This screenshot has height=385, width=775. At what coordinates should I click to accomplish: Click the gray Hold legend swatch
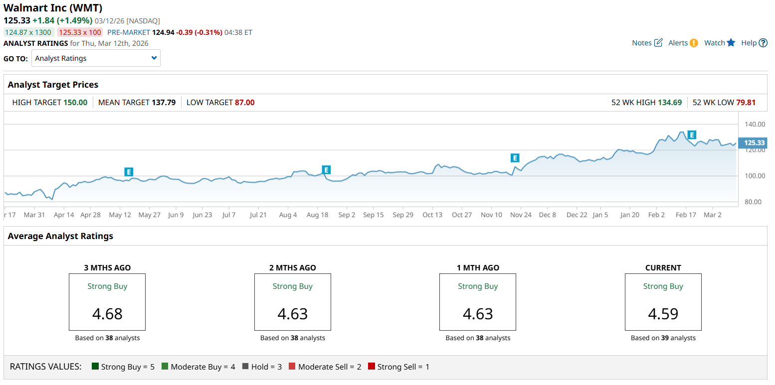click(x=245, y=367)
